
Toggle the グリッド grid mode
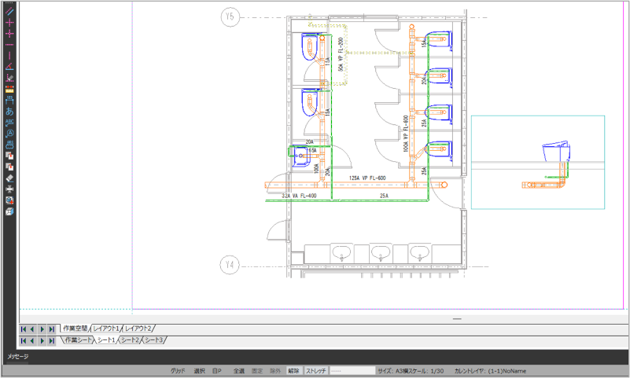click(x=179, y=370)
